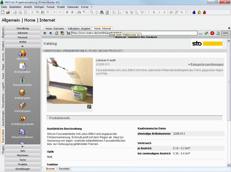Switch to Home: Startseite tab
Screen dimensions: 231x172
click(55, 29)
